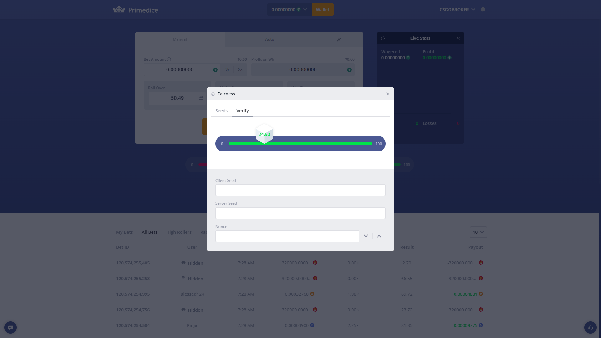This screenshot has width=601, height=338.
Task: Click the 2.25× multiplier in Finja row
Action: [x=353, y=325]
